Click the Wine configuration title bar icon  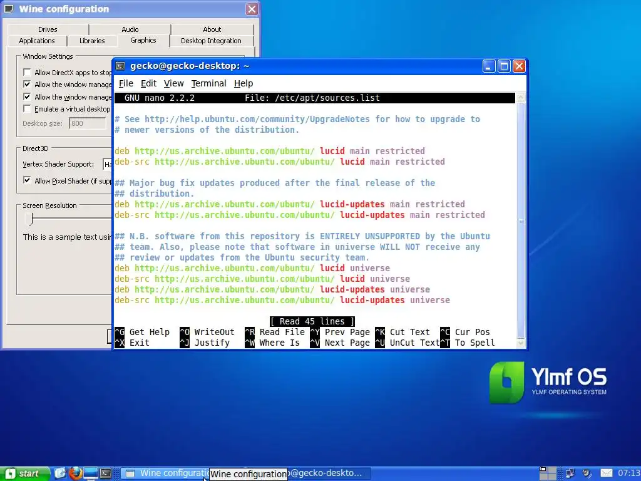9,9
